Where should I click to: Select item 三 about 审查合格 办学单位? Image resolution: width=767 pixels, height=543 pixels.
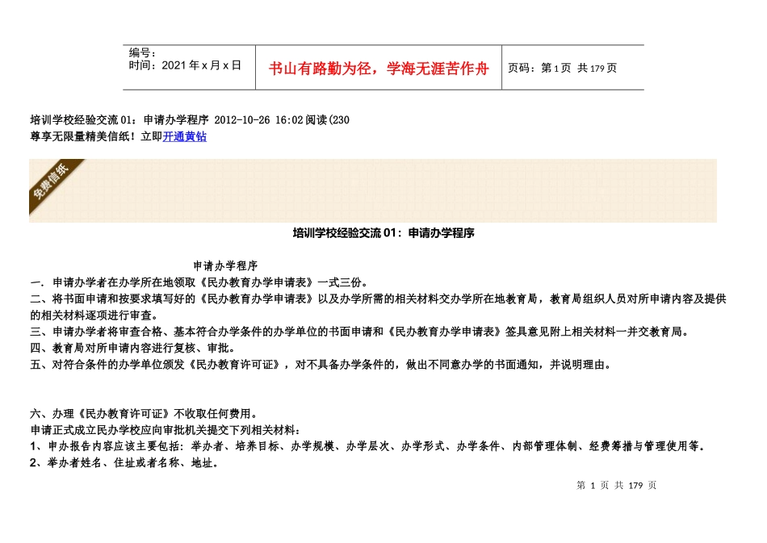[x=359, y=332]
